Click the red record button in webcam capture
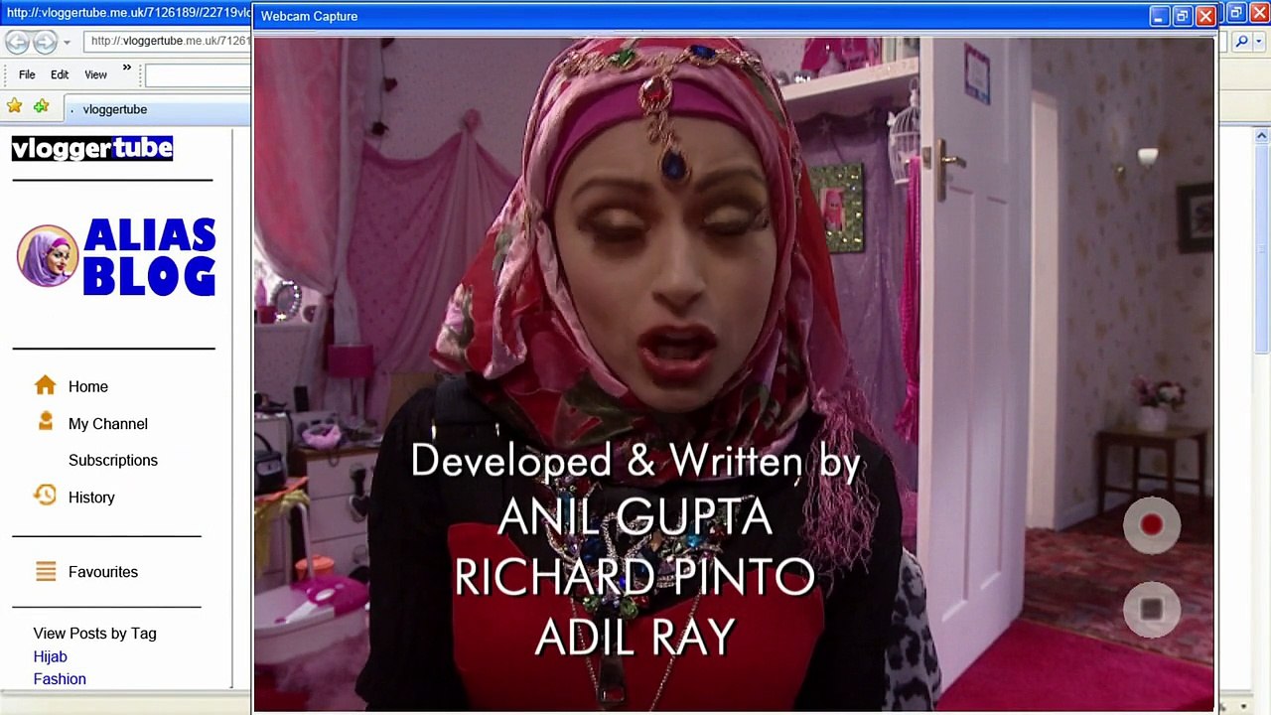This screenshot has width=1271, height=715. click(x=1151, y=525)
